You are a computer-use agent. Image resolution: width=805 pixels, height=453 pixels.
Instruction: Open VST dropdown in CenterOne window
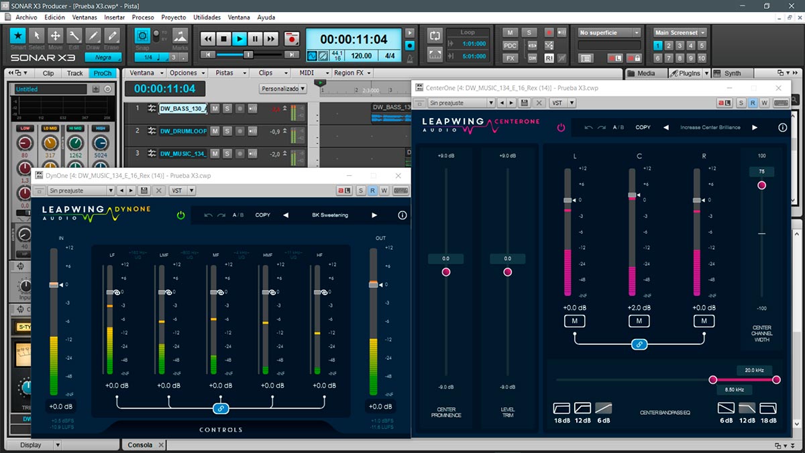562,103
